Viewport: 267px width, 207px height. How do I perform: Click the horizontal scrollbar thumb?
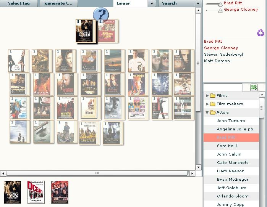coord(97,173)
